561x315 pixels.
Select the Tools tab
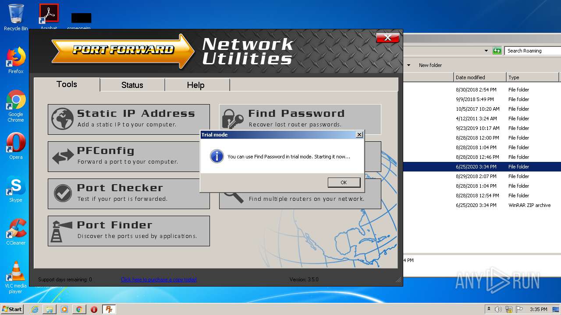click(67, 84)
